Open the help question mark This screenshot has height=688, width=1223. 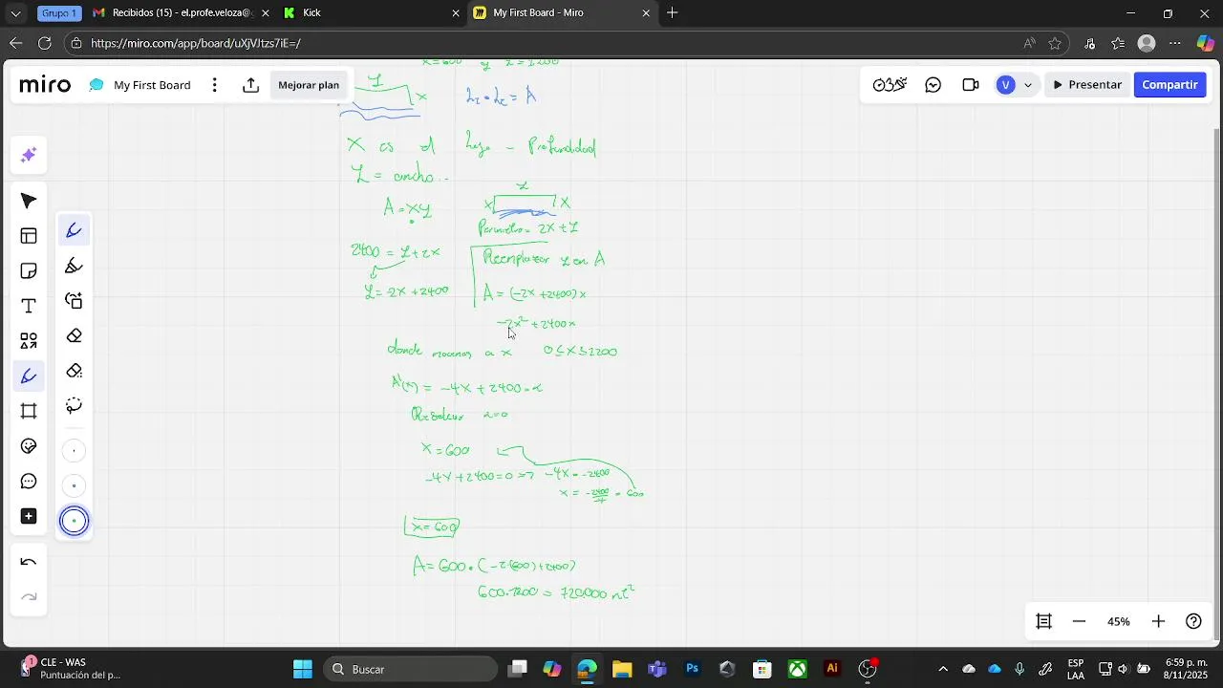tap(1193, 621)
